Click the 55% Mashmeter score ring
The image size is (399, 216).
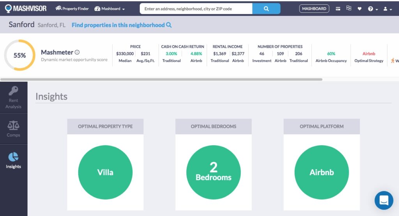20,55
